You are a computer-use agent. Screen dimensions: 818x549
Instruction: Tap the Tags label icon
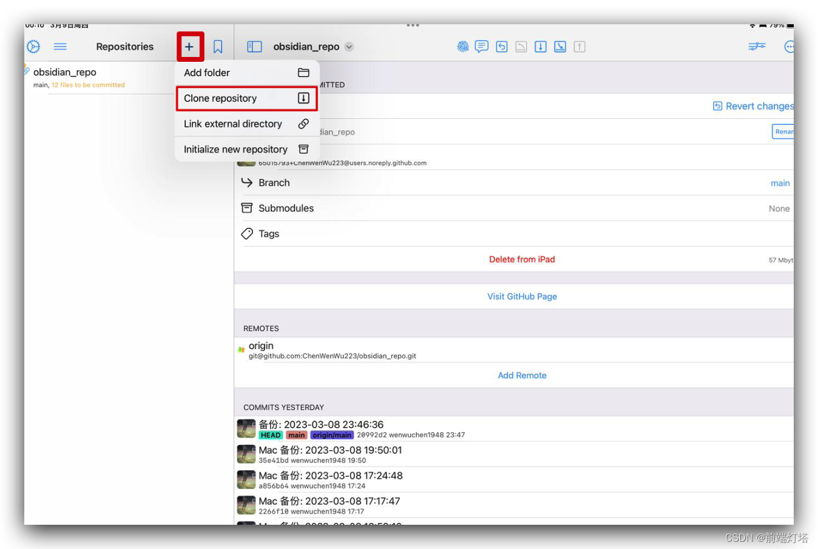tap(246, 233)
